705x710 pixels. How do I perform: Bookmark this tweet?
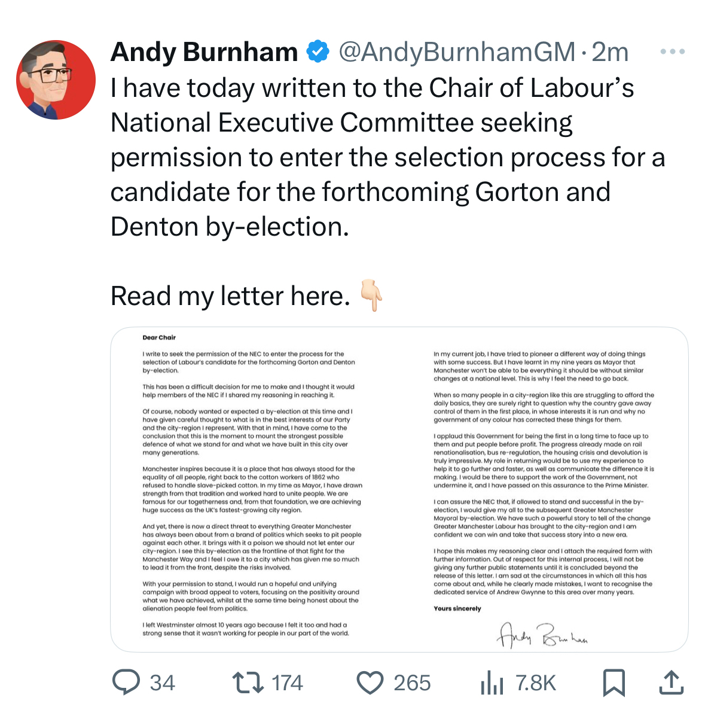[x=614, y=682]
